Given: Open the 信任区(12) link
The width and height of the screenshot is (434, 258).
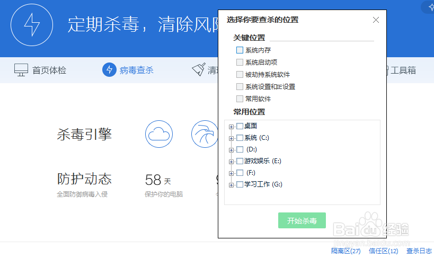Looking at the screenshot, I should 383,251.
